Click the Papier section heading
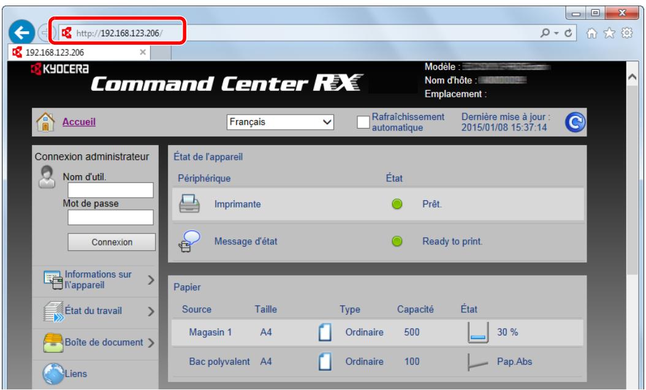Image resolution: width=646 pixels, height=390 pixels. point(187,287)
